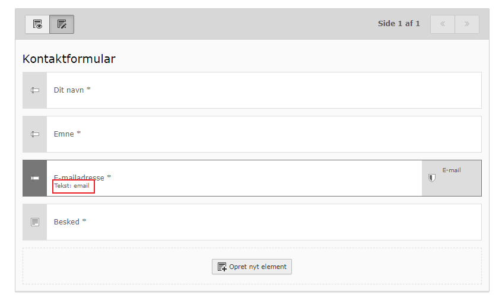Click the add-element icon in Opret button

pyautogui.click(x=222, y=267)
